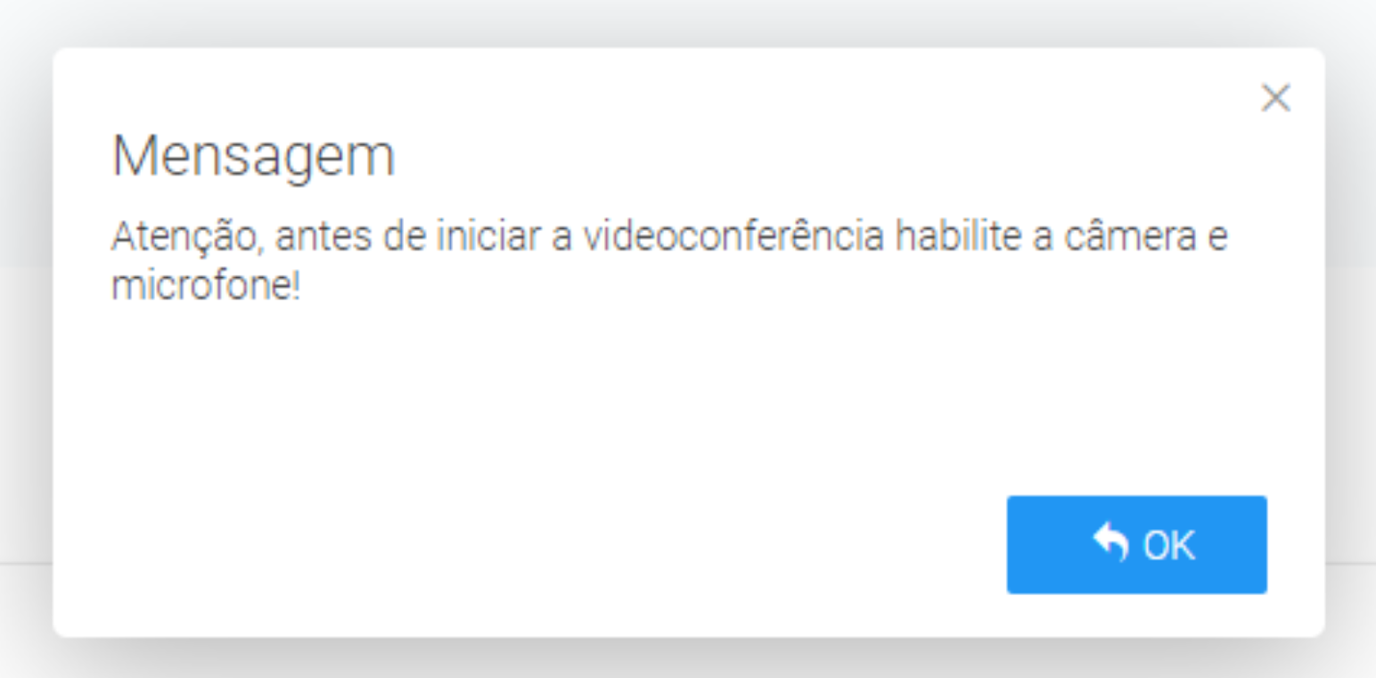This screenshot has width=1376, height=678.
Task: Click the grayed background below the dialog
Action: (688, 659)
